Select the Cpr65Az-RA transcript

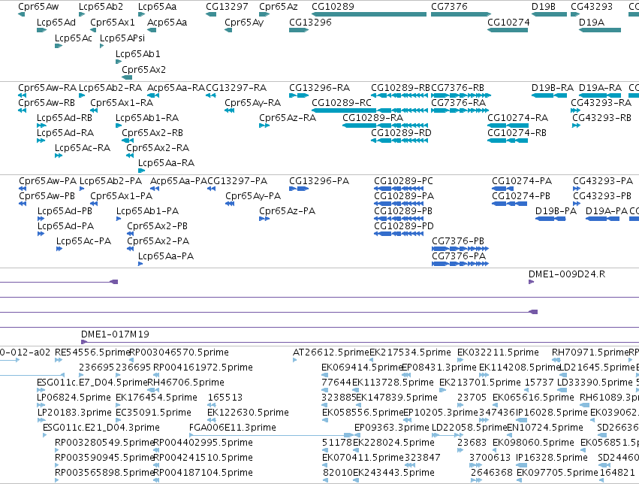click(x=264, y=126)
